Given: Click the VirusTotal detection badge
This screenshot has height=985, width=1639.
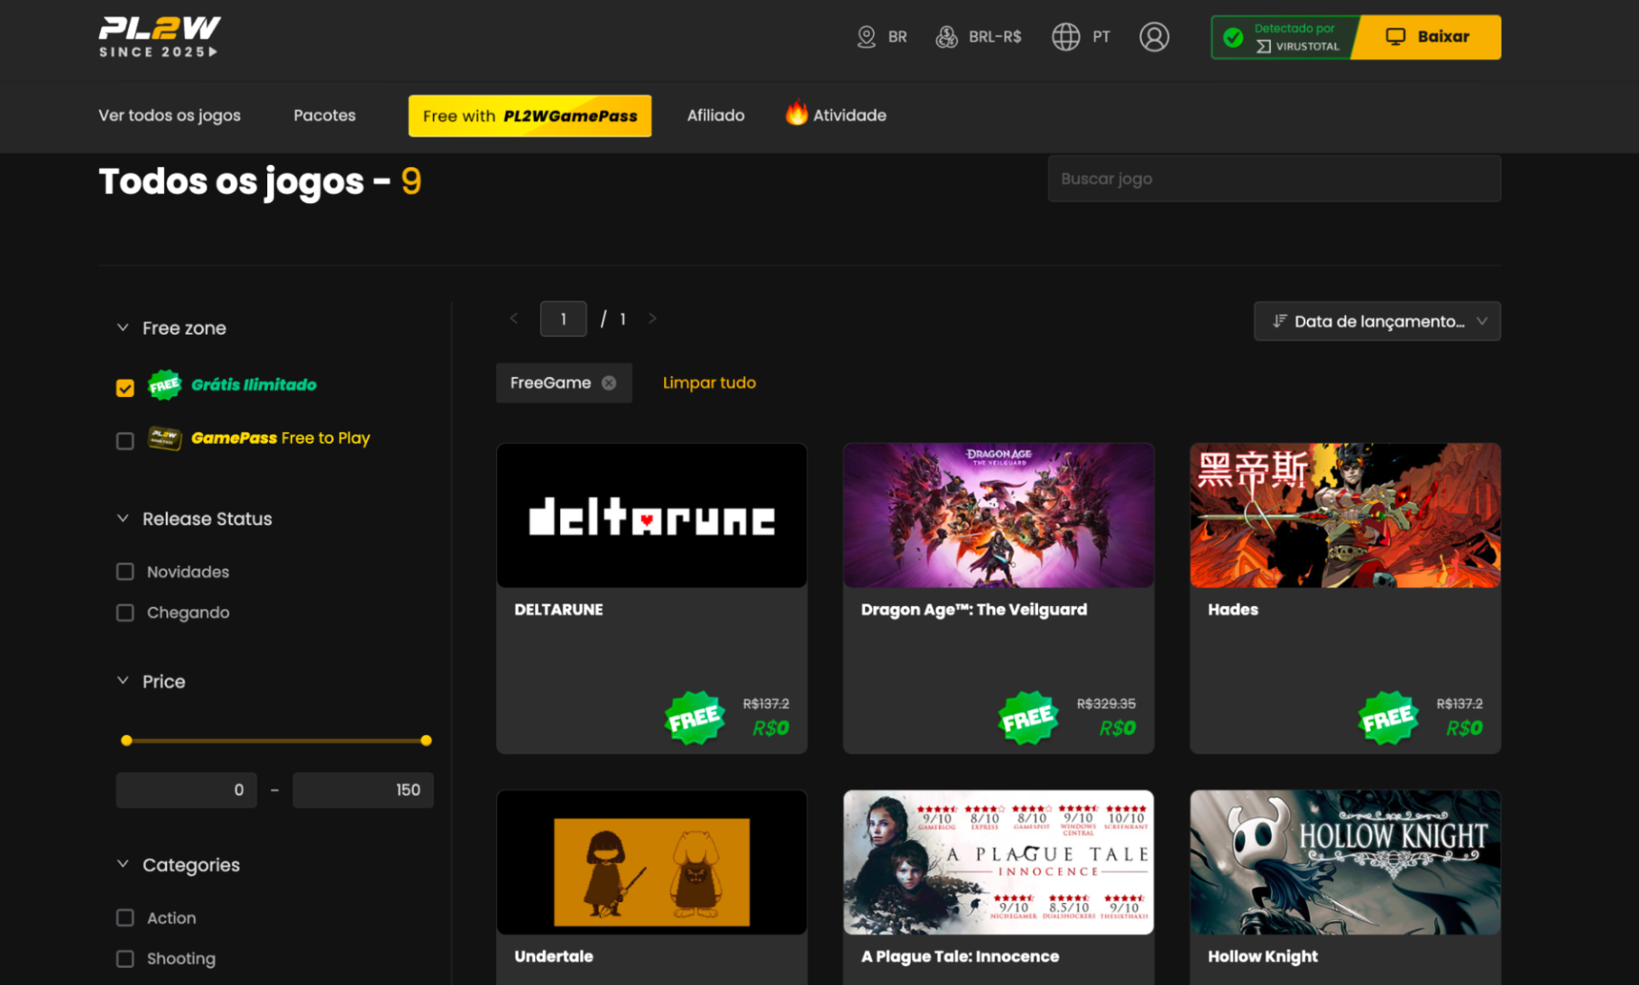Looking at the screenshot, I should [x=1283, y=37].
